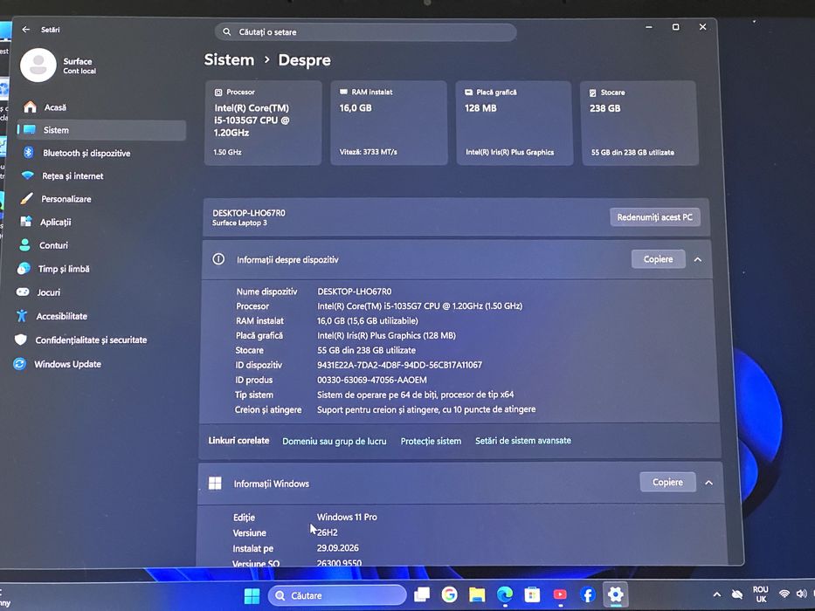Click Sistem in the breadcrumb
Image resolution: width=815 pixels, height=611 pixels.
229,59
